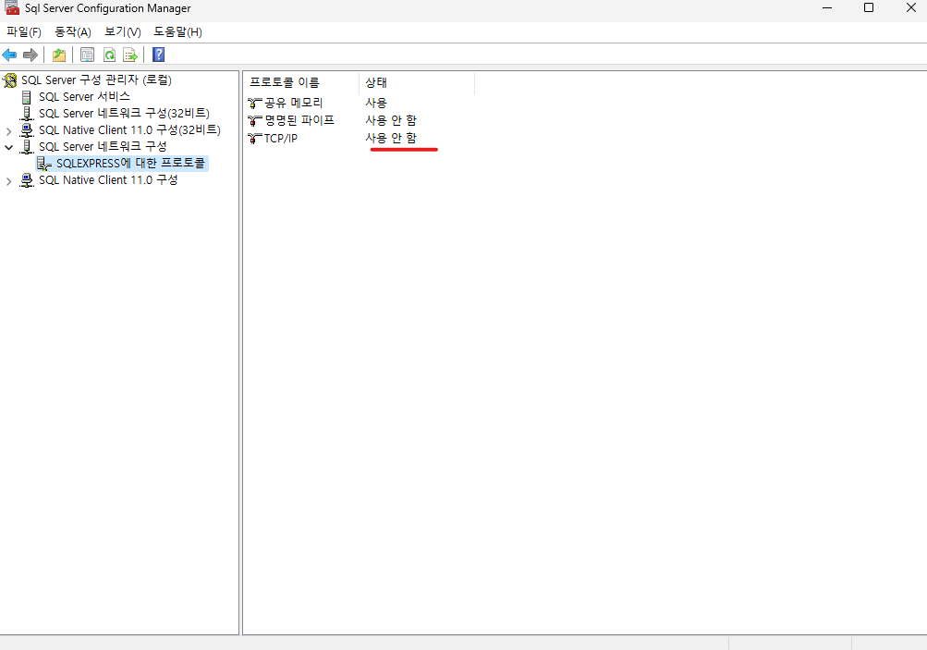Select the 명명된 파이프 protocol row
The height and width of the screenshot is (650, 927).
coord(299,120)
